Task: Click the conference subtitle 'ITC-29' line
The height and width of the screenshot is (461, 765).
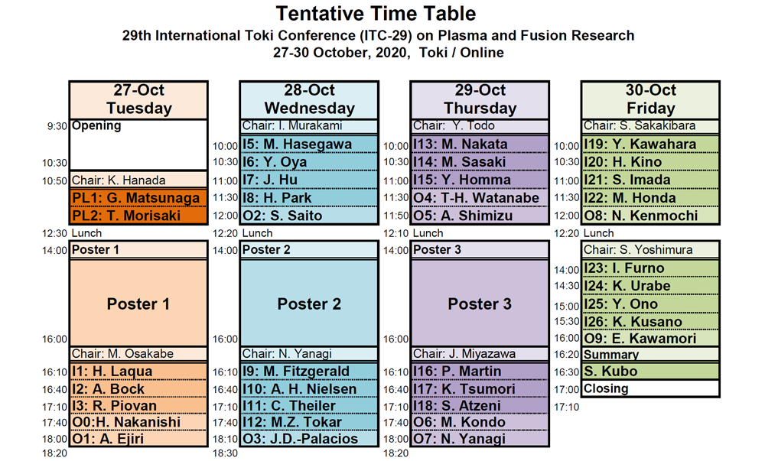Action: pos(378,36)
